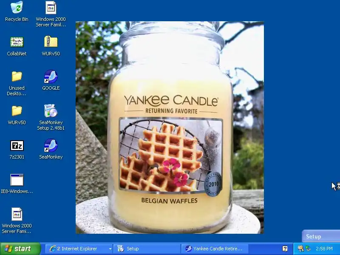Open the Unused Desktop folder icon

point(17,76)
